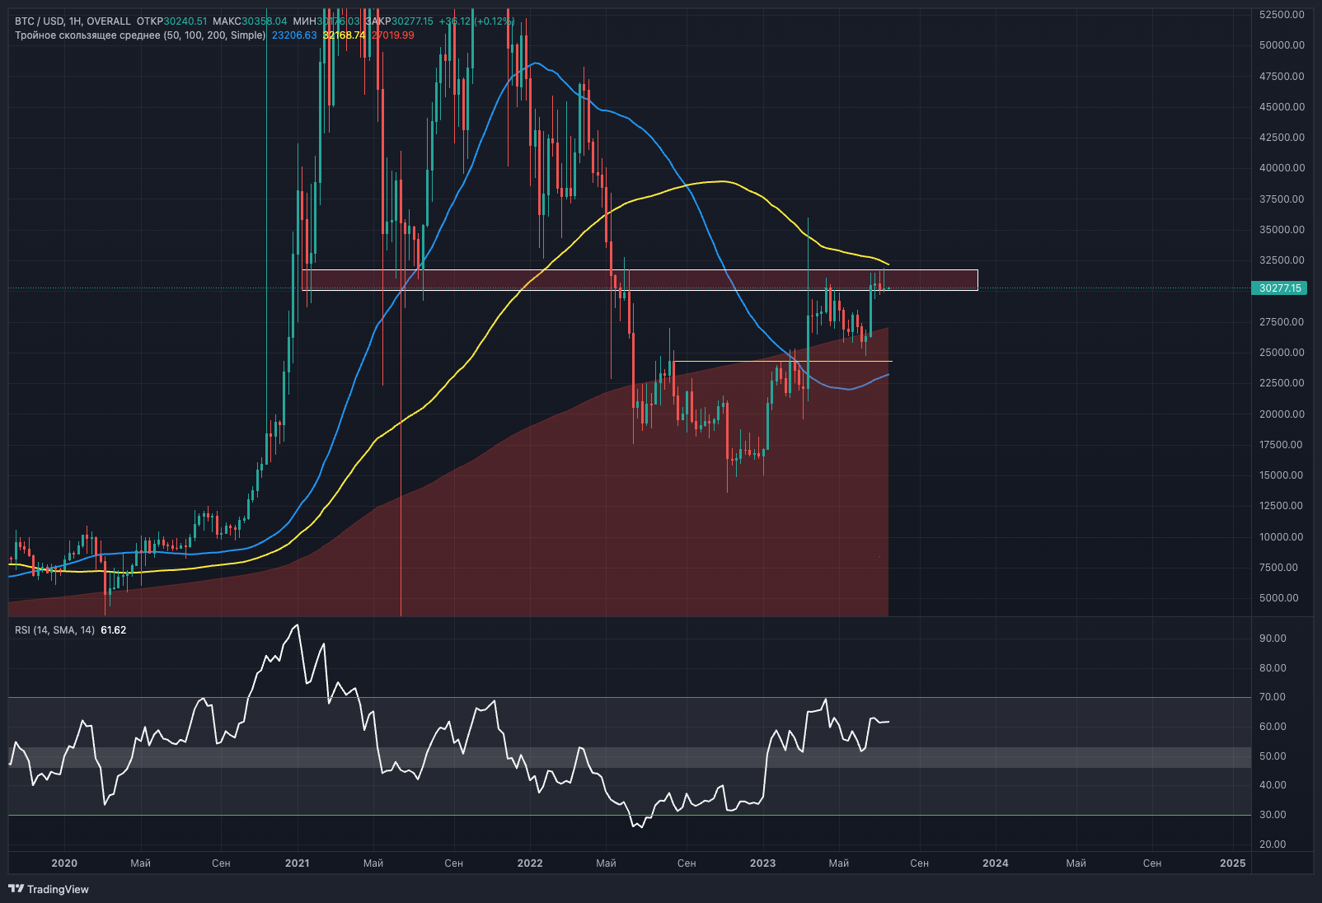1322x903 pixels.
Task: Click the RSI value 61.62
Action: point(114,630)
